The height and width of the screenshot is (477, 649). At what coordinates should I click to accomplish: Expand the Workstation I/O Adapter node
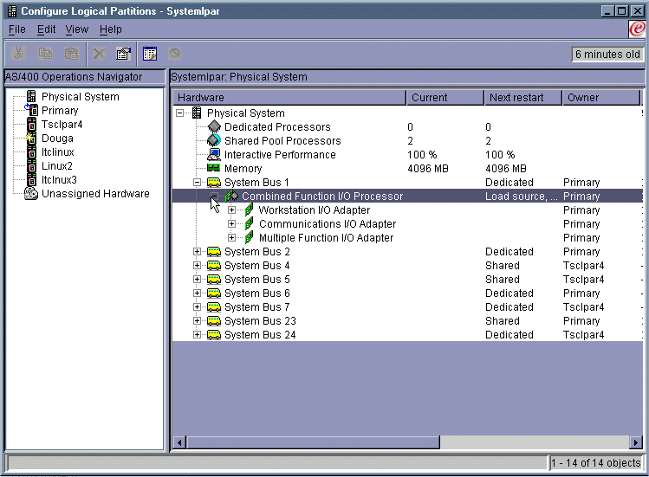pyautogui.click(x=232, y=210)
